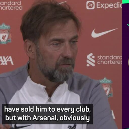The image size is (129, 129).
Task: Click the small Nike swoosh above the hair
Action: (63, 3)
